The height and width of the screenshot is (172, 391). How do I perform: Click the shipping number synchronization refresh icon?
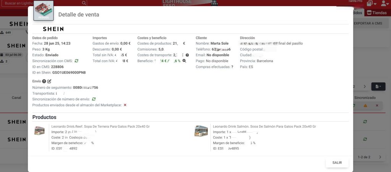94,99
